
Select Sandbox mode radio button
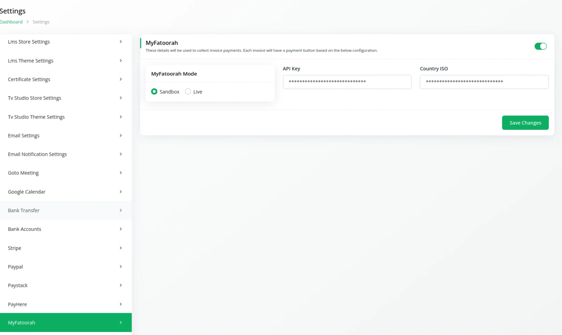(x=154, y=92)
